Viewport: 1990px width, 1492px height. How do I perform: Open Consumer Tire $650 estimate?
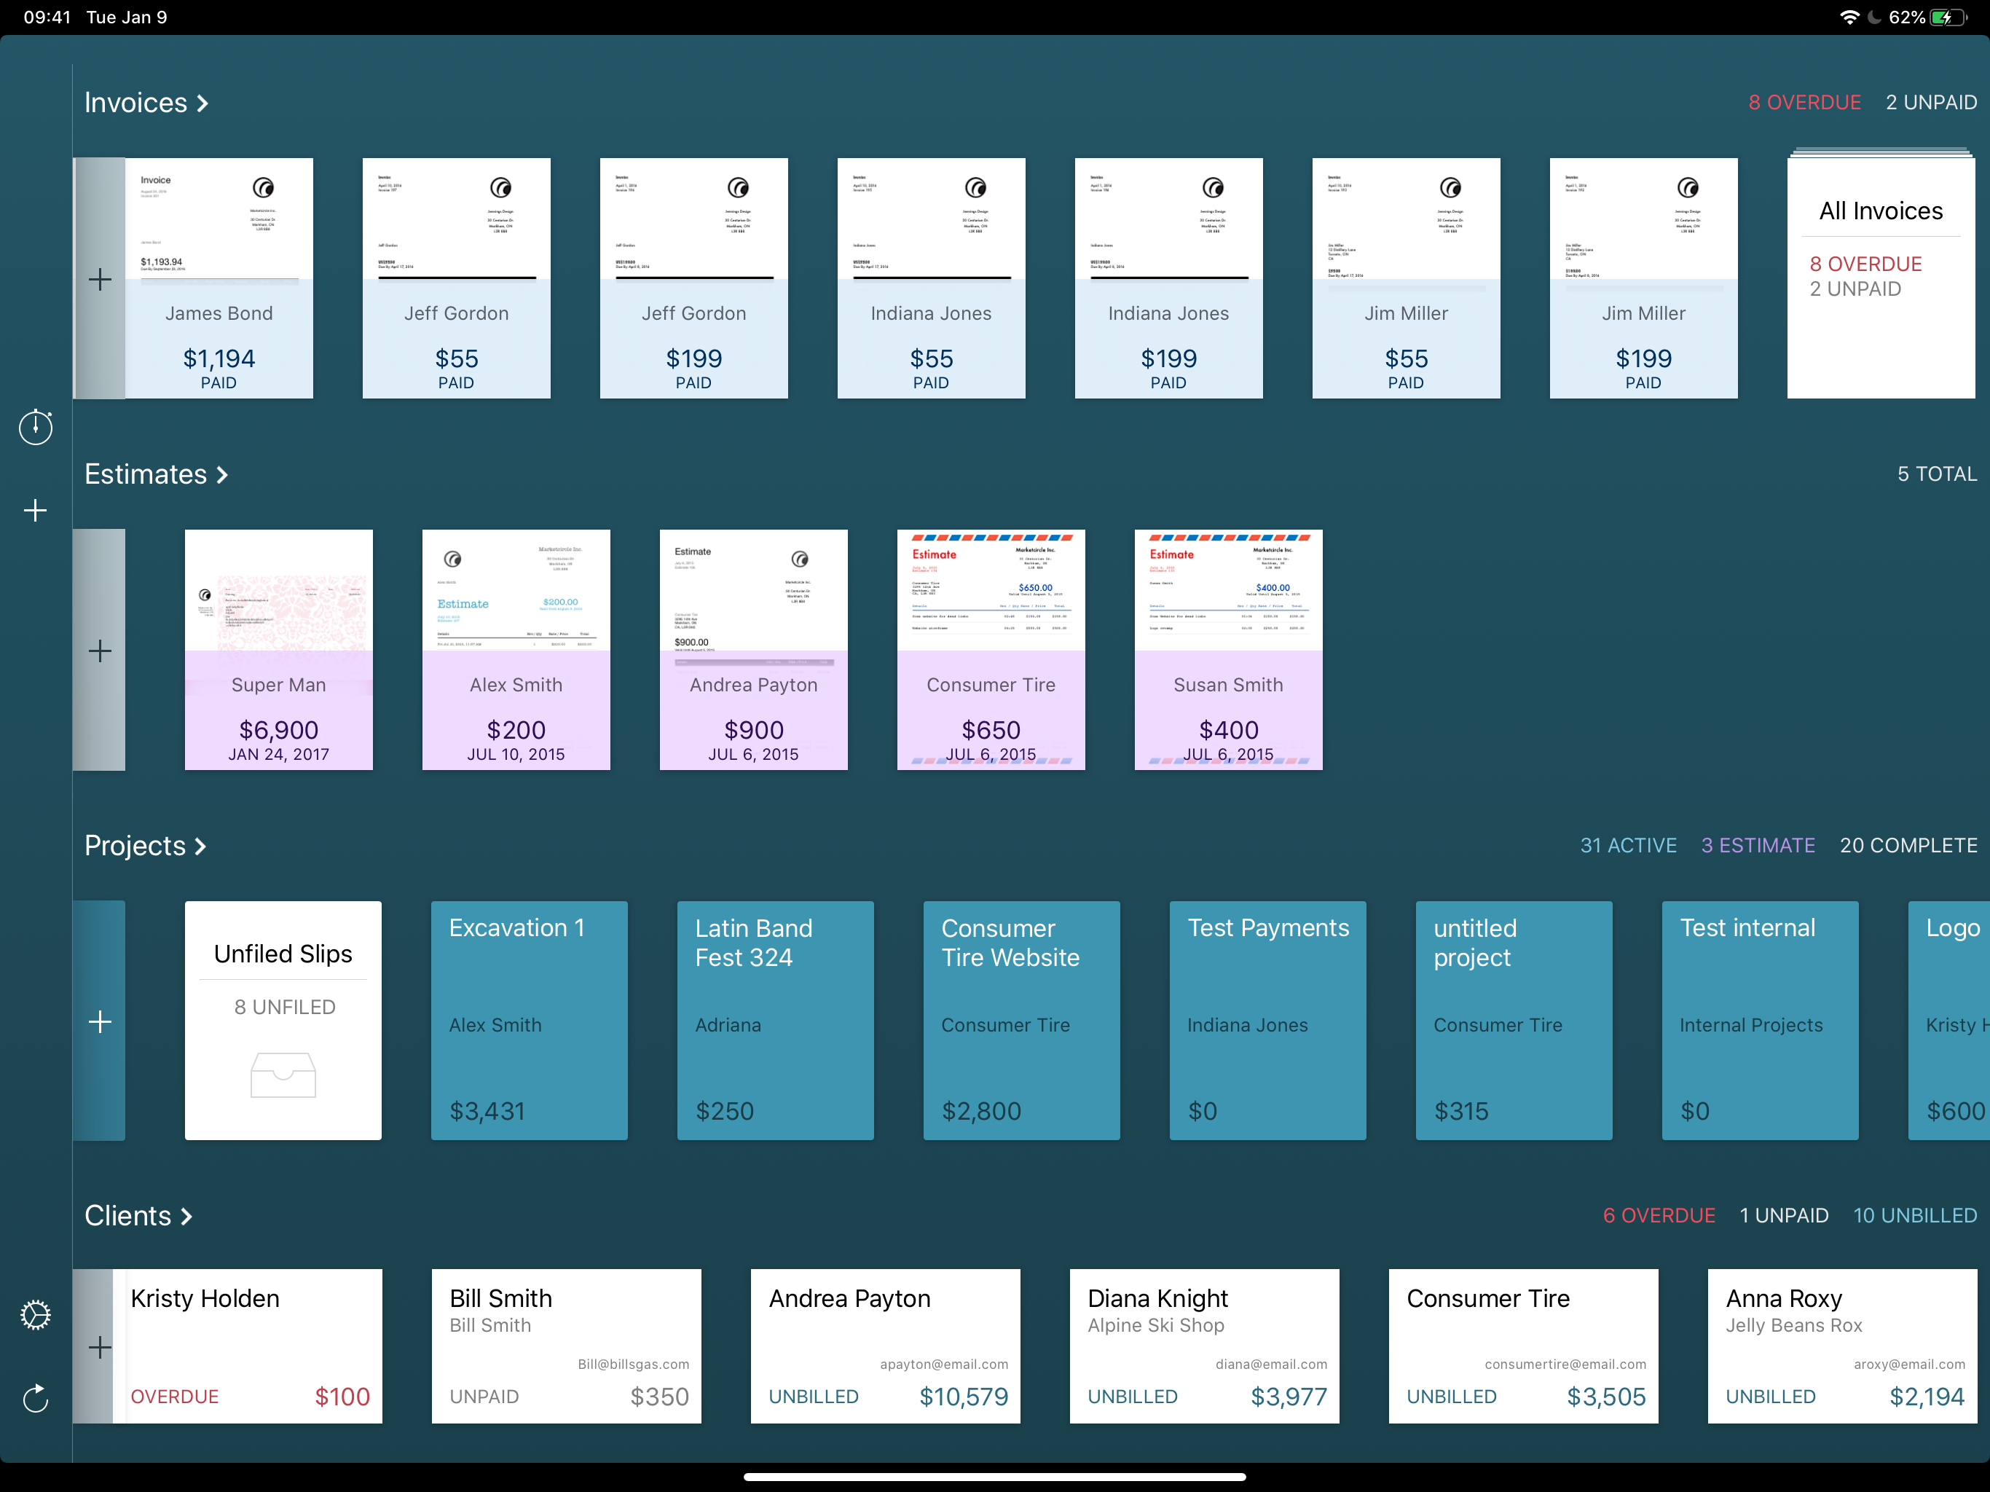991,650
